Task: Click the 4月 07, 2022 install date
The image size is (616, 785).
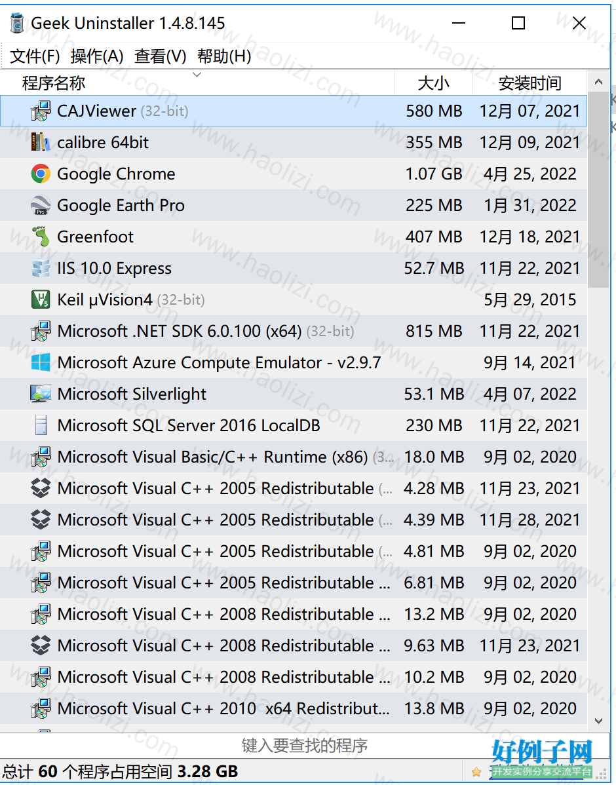Action: [x=530, y=394]
